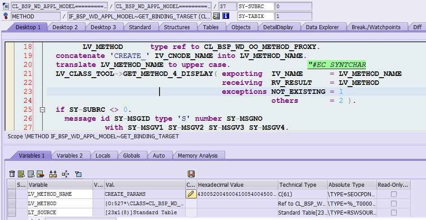
Task: Open the Objects tab
Action: point(241,27)
